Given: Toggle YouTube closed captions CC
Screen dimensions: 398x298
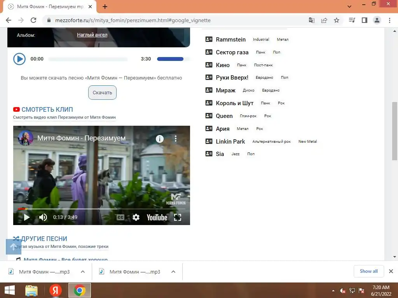Looking at the screenshot, I should click(120, 217).
